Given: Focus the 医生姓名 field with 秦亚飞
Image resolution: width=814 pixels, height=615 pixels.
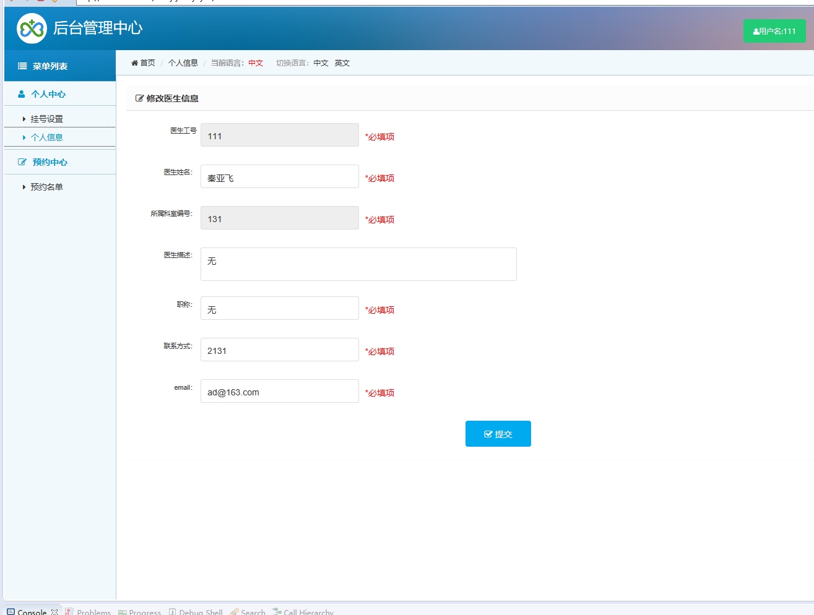Looking at the screenshot, I should [280, 176].
